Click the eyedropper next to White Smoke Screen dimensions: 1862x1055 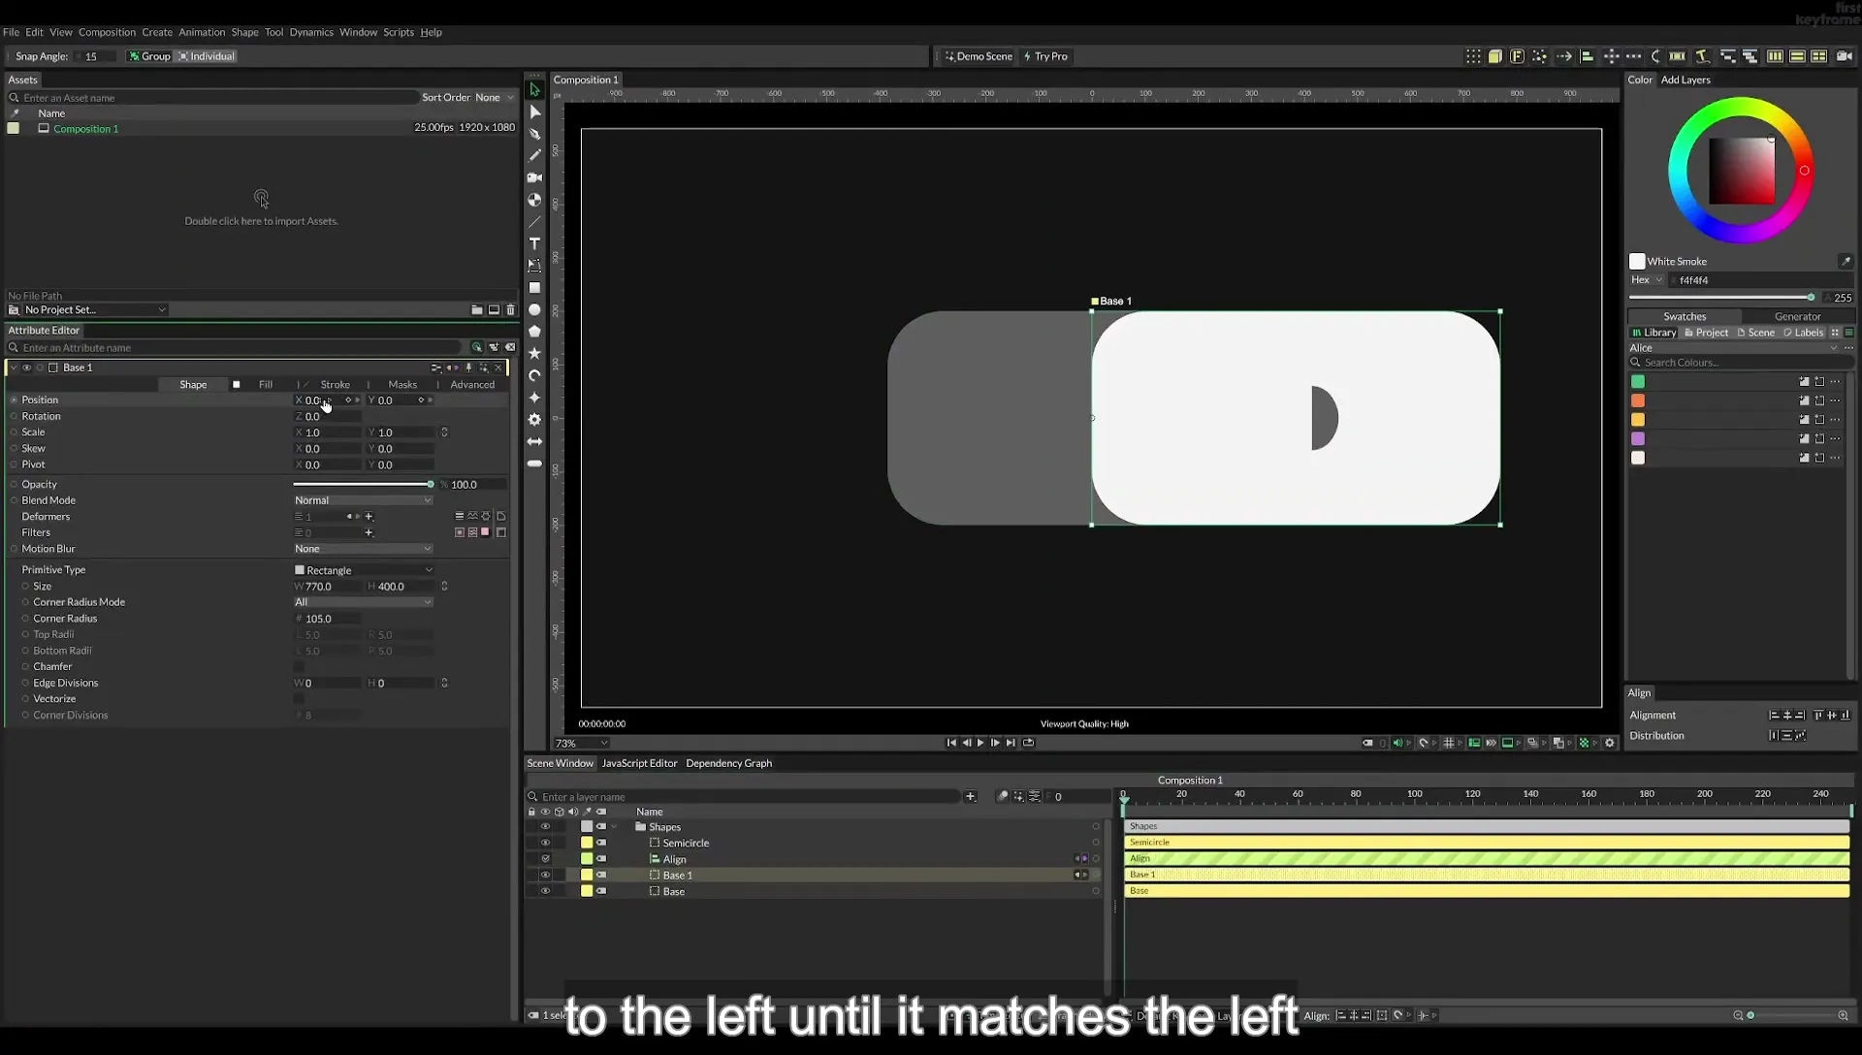[1846, 261]
